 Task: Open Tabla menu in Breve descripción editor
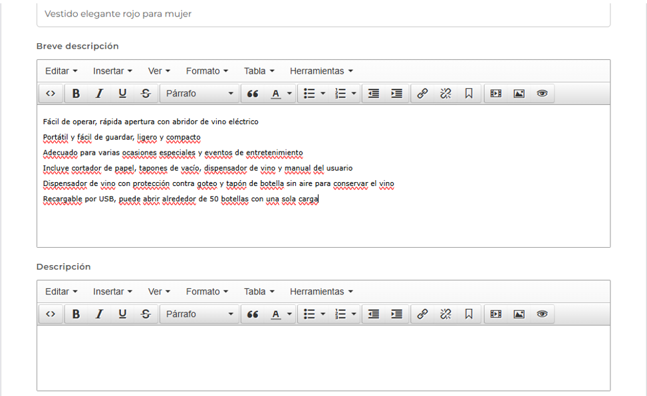pos(259,71)
